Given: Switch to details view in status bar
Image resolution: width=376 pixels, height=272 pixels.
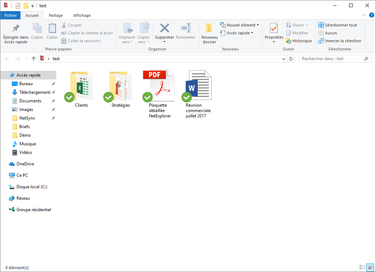Looking at the screenshot, I should [x=362, y=267].
